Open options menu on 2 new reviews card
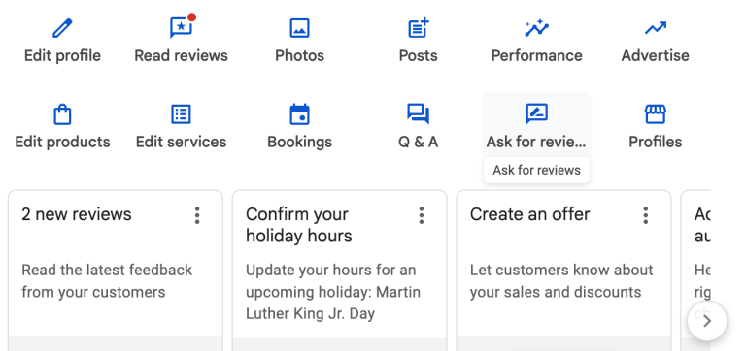Image resolution: width=746 pixels, height=351 pixels. [197, 215]
